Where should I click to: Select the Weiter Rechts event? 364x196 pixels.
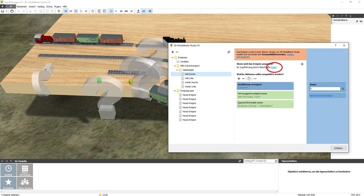point(191,82)
